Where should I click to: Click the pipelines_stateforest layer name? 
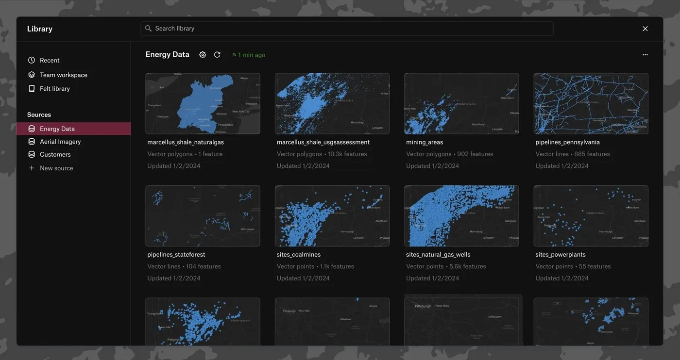(176, 255)
